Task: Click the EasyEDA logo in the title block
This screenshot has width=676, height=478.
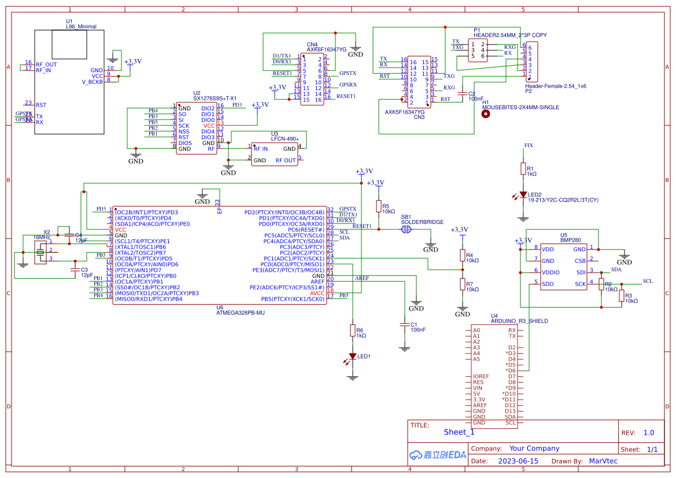Action: tap(438, 455)
